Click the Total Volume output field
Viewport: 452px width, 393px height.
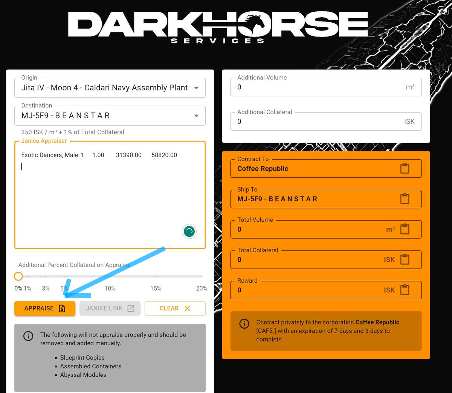326,229
